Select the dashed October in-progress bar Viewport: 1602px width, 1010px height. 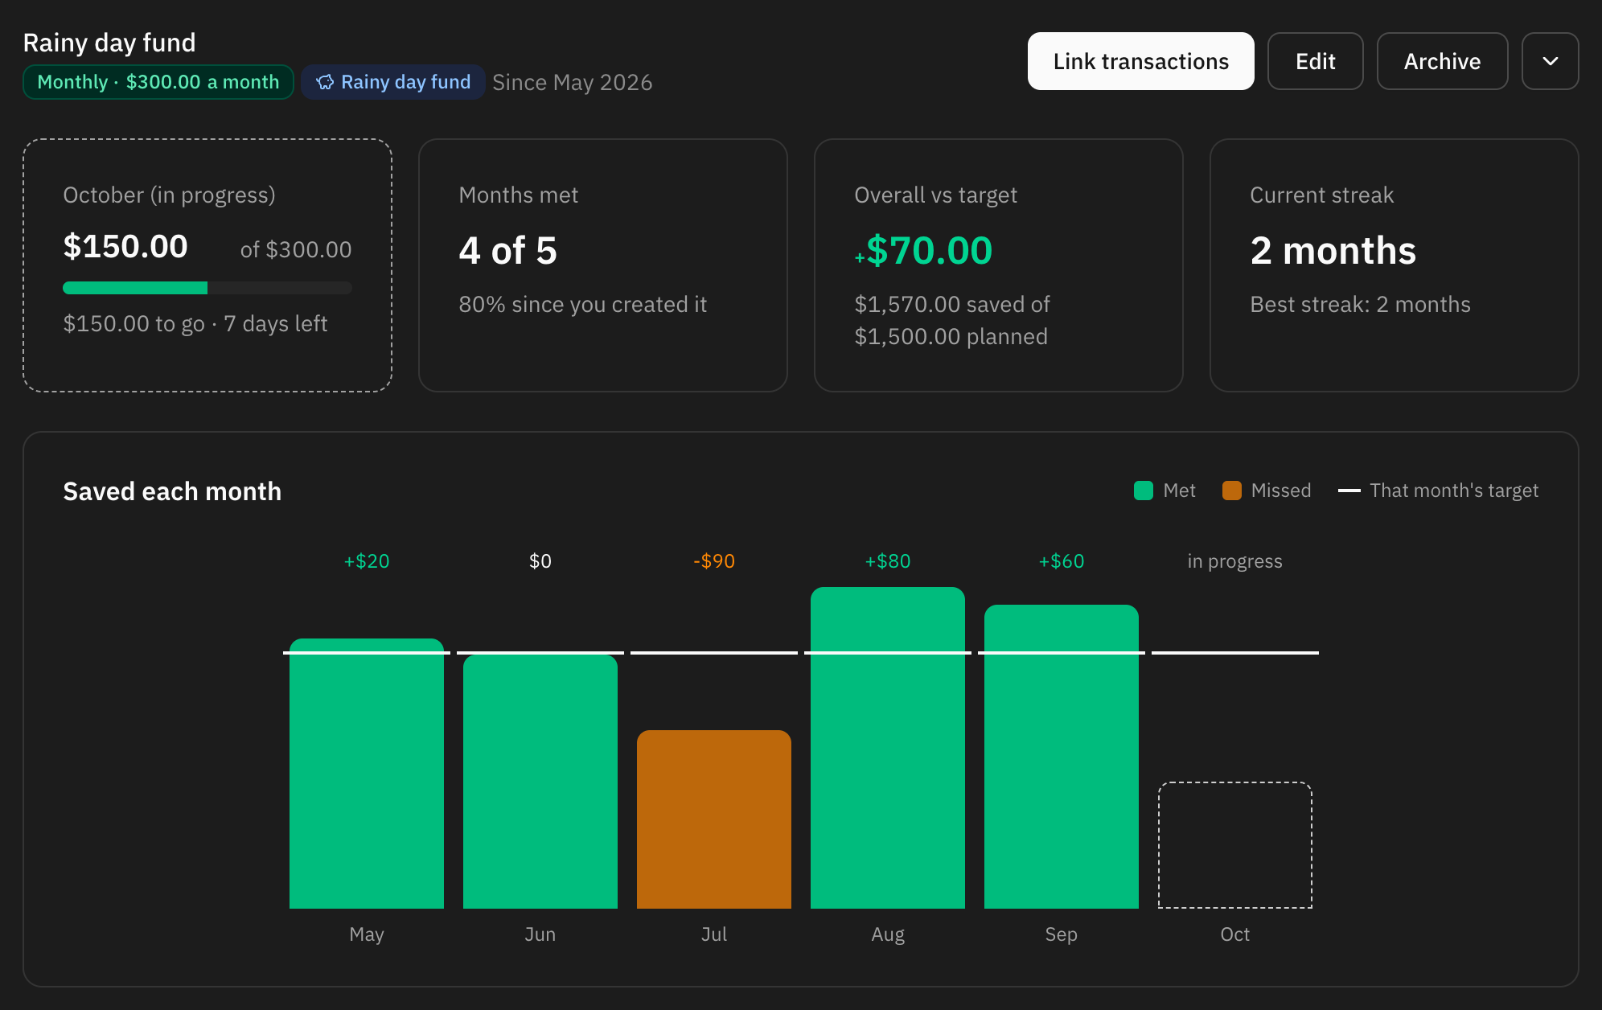pyautogui.click(x=1235, y=845)
